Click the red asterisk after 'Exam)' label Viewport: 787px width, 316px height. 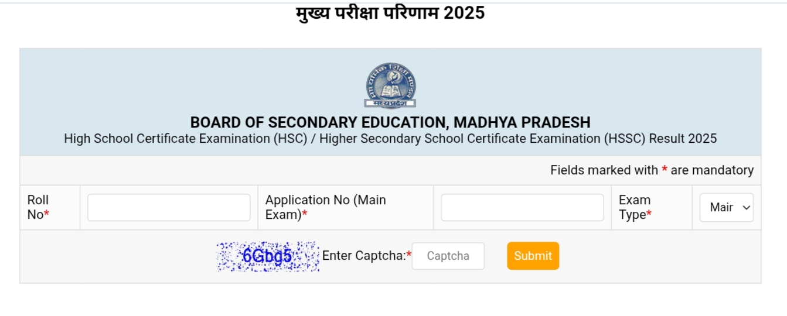point(305,214)
